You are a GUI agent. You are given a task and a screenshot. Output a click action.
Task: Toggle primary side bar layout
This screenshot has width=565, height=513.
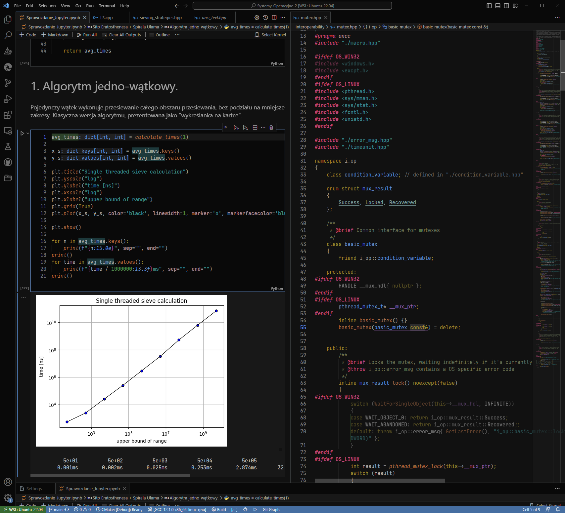[x=489, y=6]
